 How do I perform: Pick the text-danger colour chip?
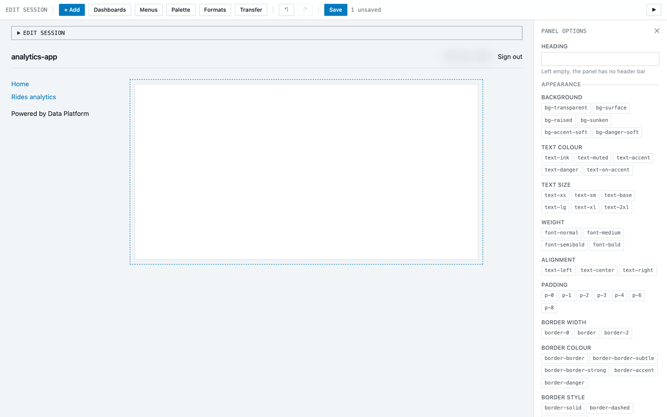[561, 170]
